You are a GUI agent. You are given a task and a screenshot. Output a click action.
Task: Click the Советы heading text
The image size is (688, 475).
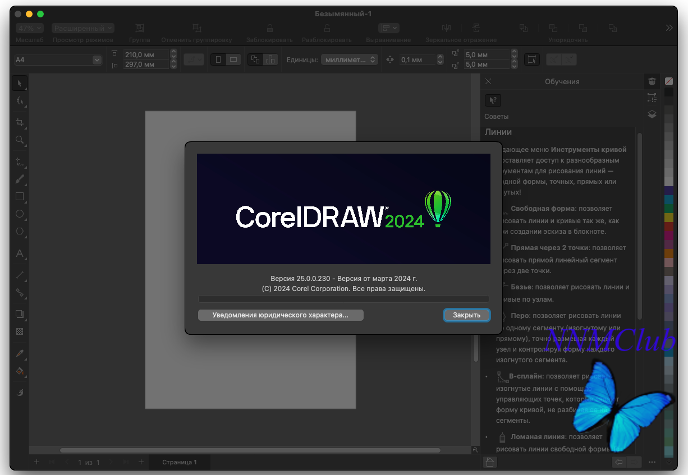pyautogui.click(x=497, y=117)
